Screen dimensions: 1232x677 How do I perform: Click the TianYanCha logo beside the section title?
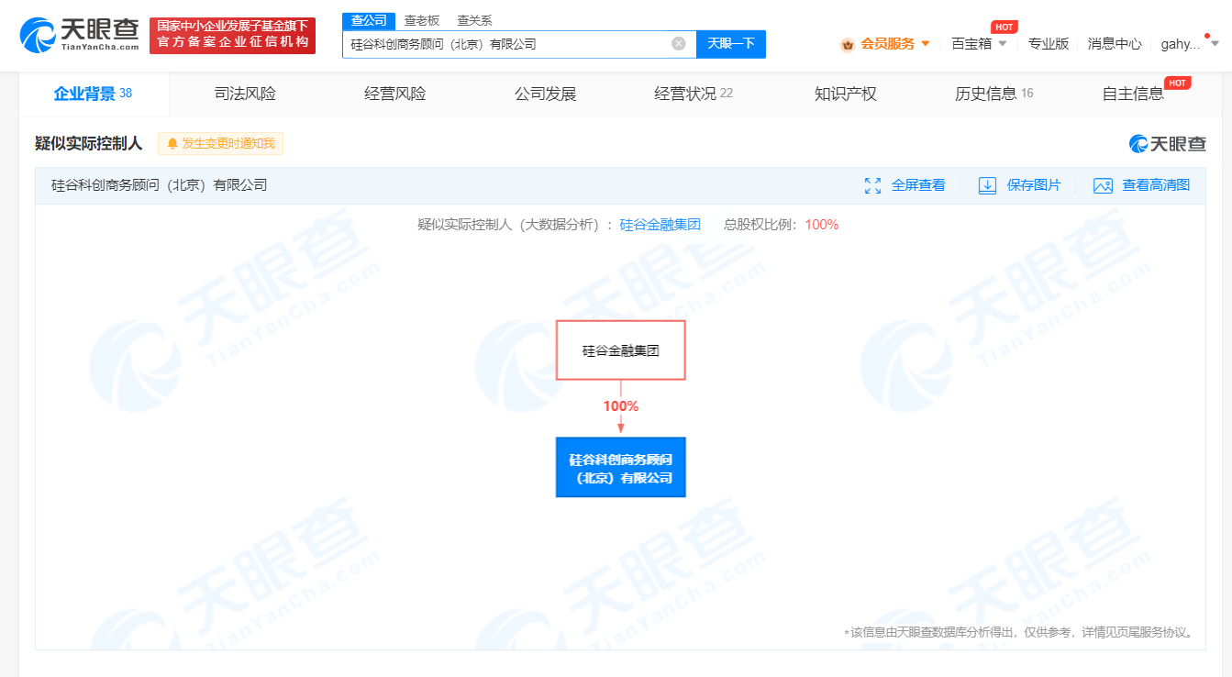pos(1168,144)
